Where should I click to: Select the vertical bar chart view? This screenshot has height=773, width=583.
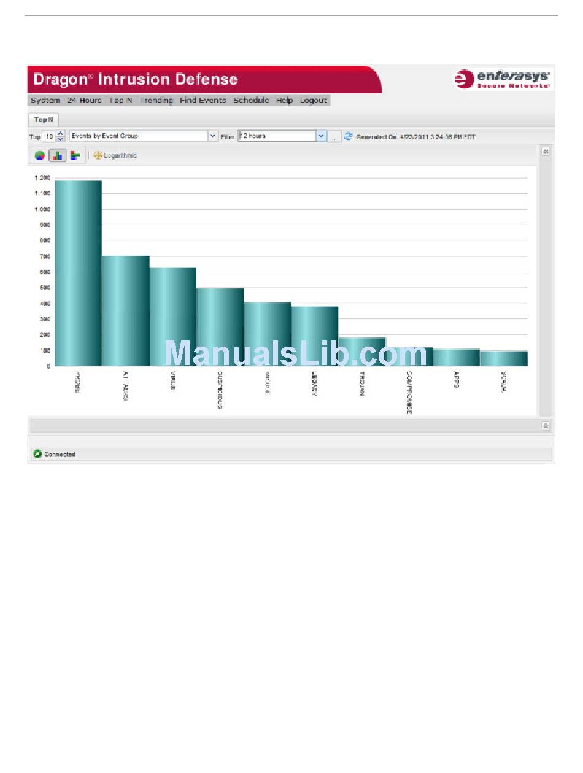click(57, 155)
